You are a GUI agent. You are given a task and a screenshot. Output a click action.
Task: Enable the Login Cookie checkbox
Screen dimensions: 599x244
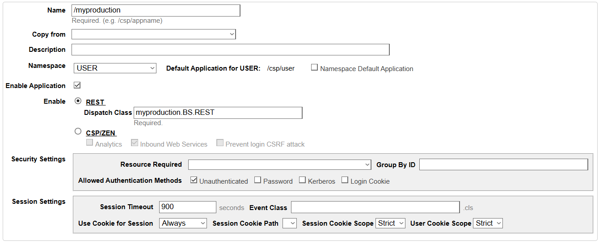click(345, 181)
